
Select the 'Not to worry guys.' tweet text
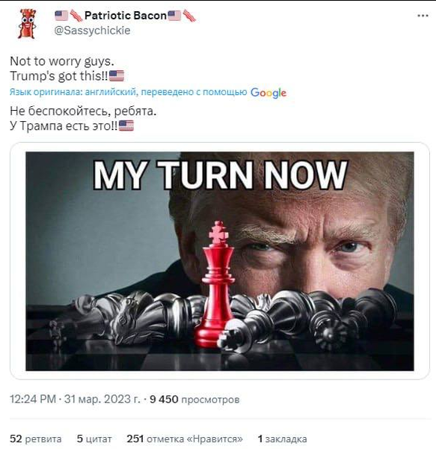click(62, 61)
